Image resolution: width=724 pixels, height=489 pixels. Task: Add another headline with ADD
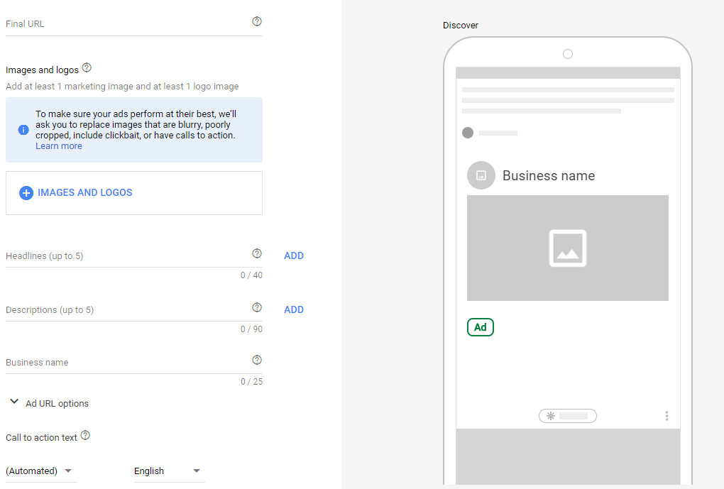pos(294,256)
